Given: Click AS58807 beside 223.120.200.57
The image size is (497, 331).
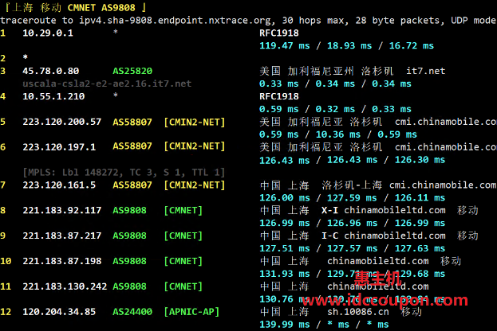Looking at the screenshot, I should point(132,122).
